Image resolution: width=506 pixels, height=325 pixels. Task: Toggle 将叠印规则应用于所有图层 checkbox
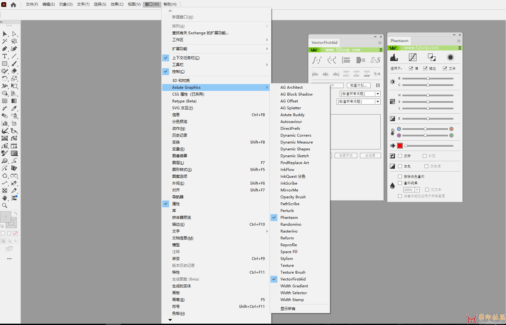pos(400,196)
